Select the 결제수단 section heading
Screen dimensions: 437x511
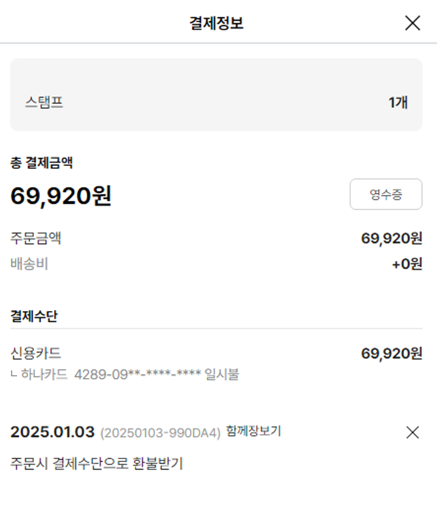[34, 316]
